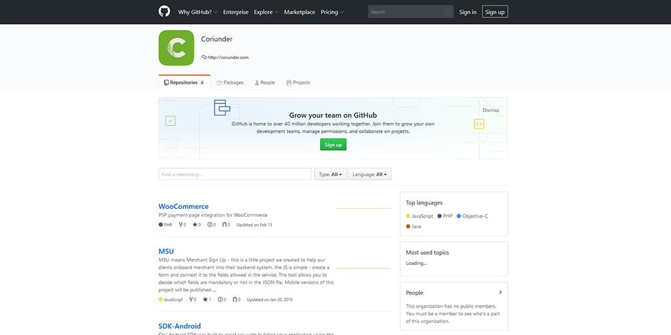Switch to the Packages tab

tap(230, 83)
